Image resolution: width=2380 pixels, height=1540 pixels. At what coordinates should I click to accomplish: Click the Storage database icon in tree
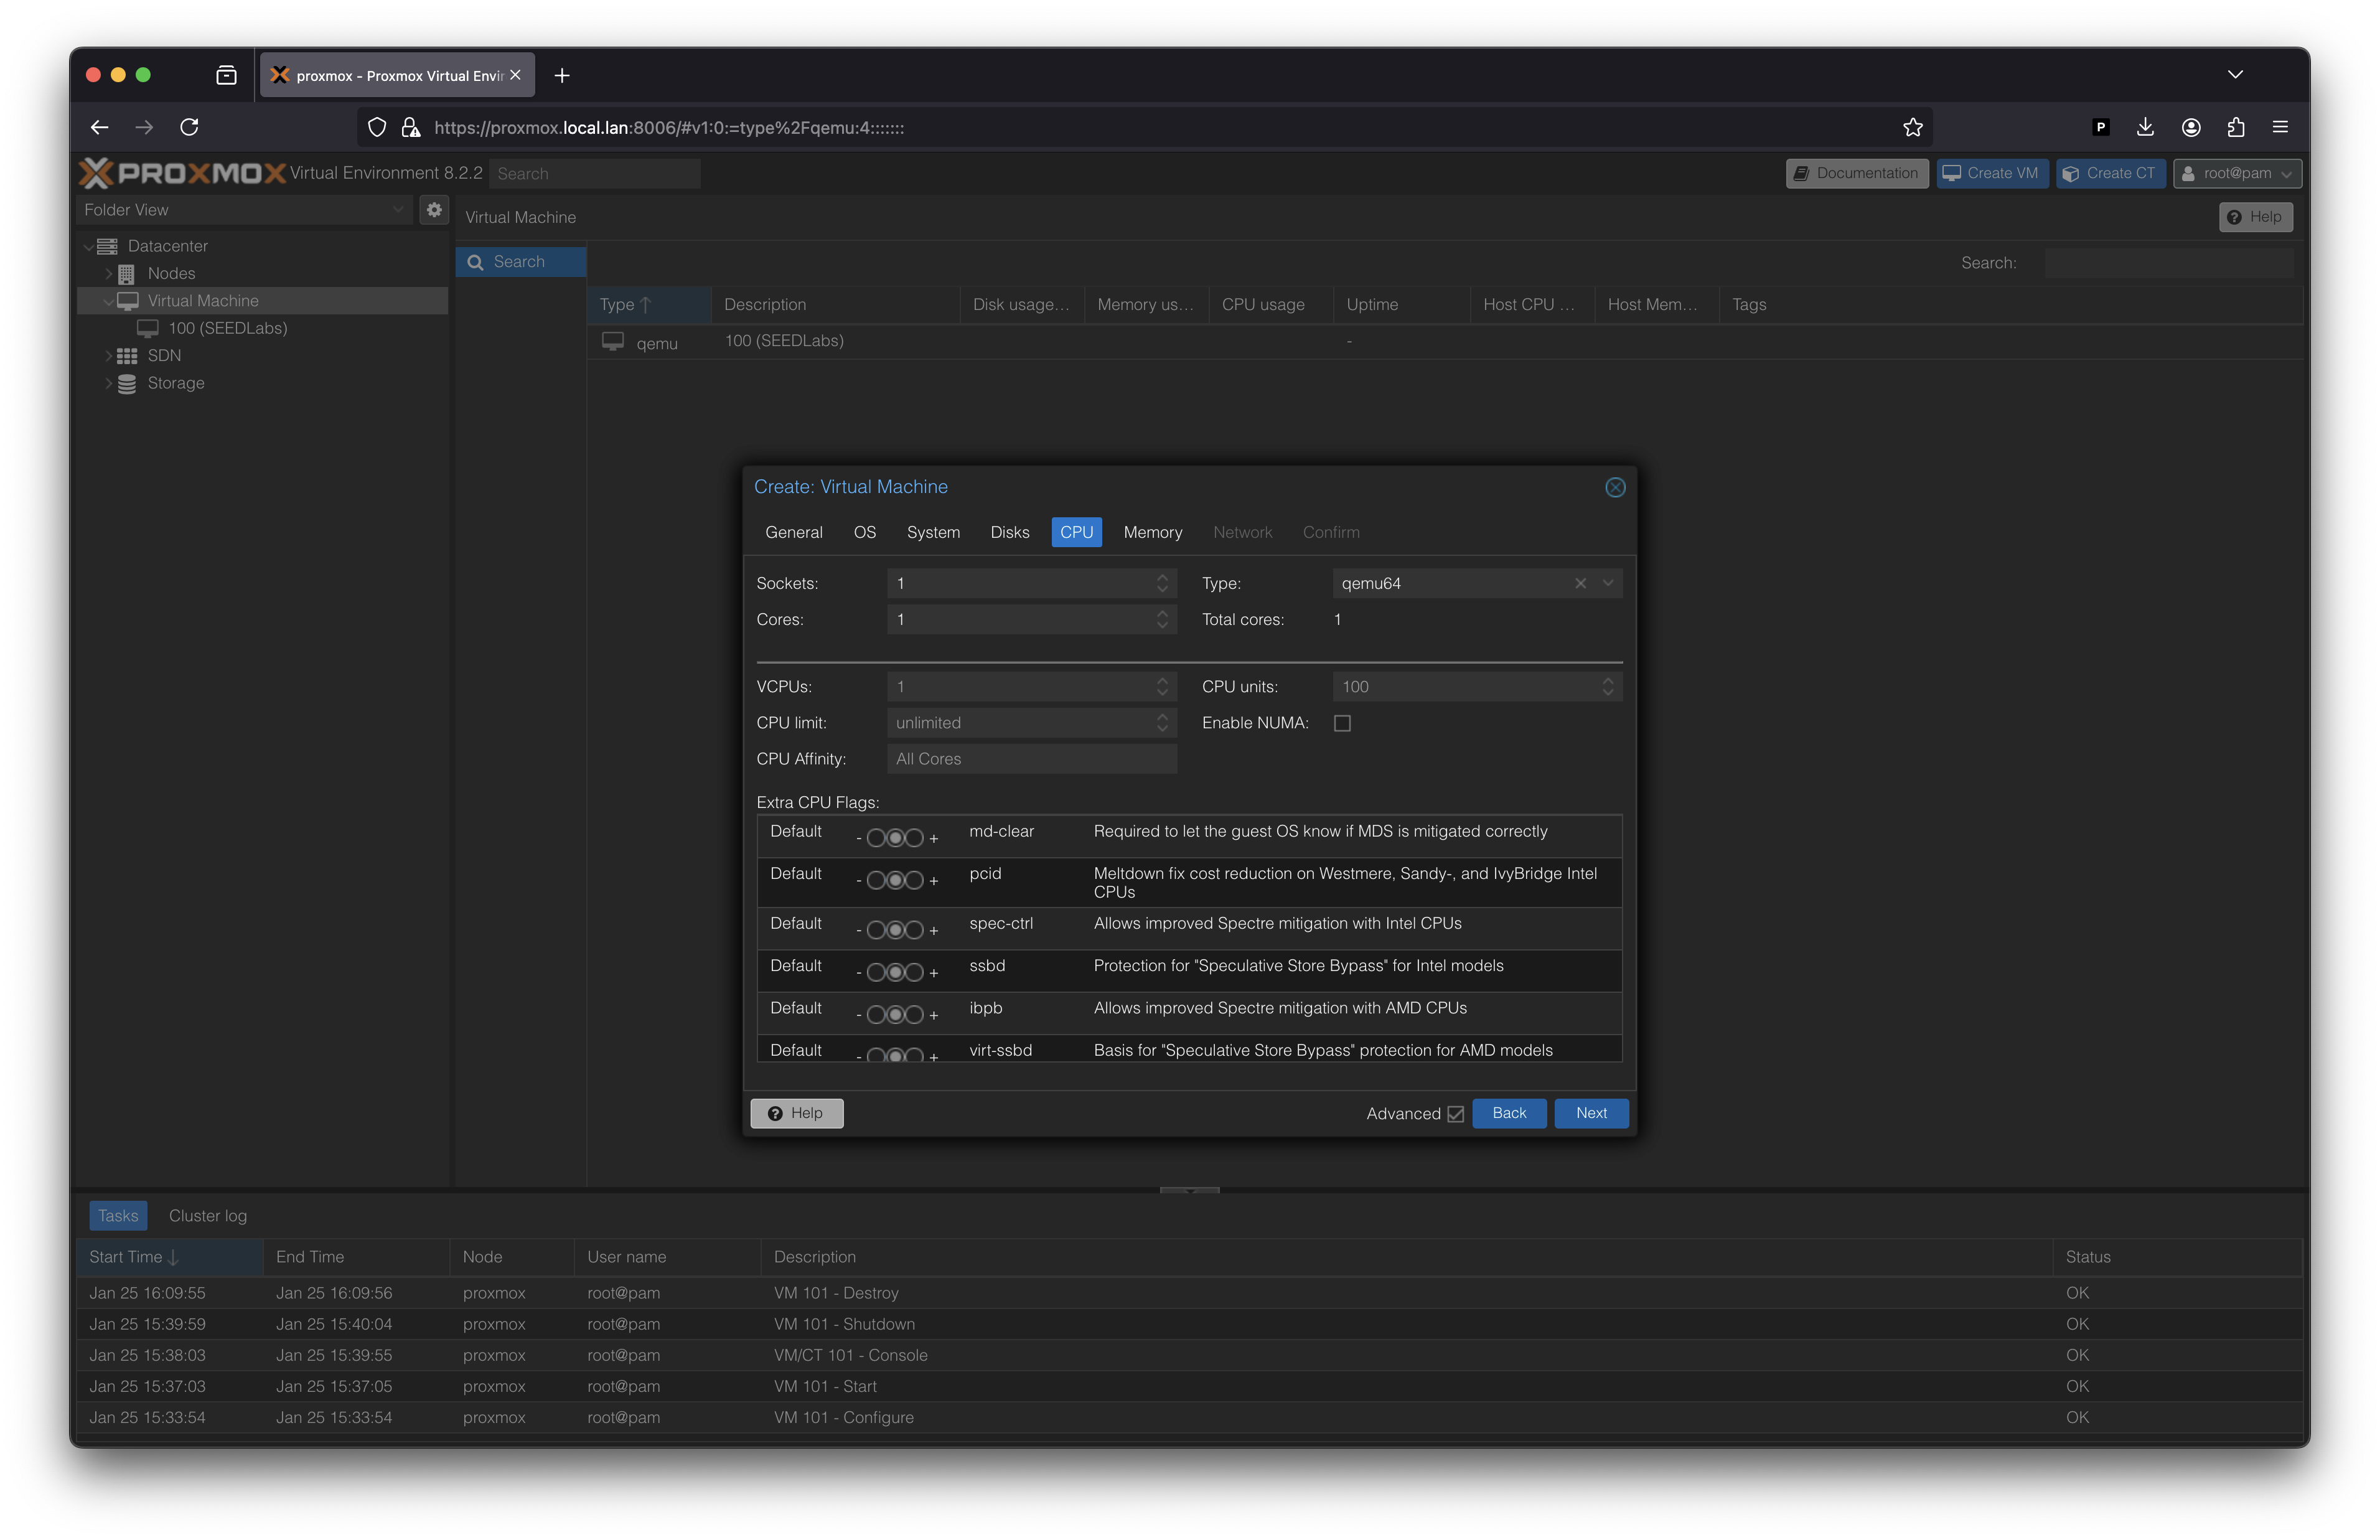click(x=127, y=383)
